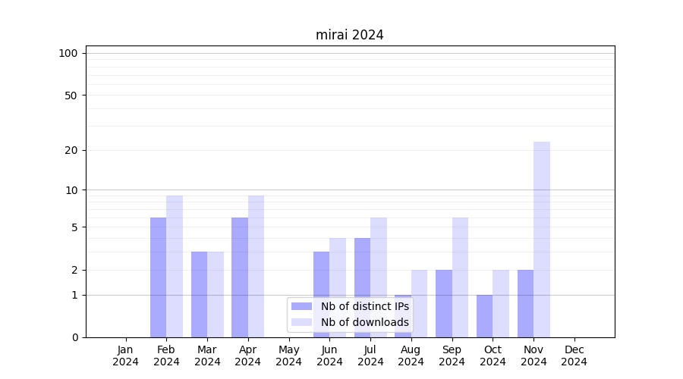Select the 'Nb of distinct IPs' legend label

click(x=364, y=306)
